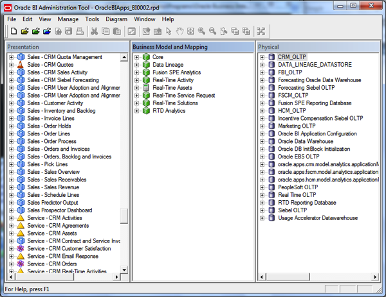Expand Sales - CRM Quota Management node
The width and height of the screenshot is (386, 297).
(x=12, y=57)
